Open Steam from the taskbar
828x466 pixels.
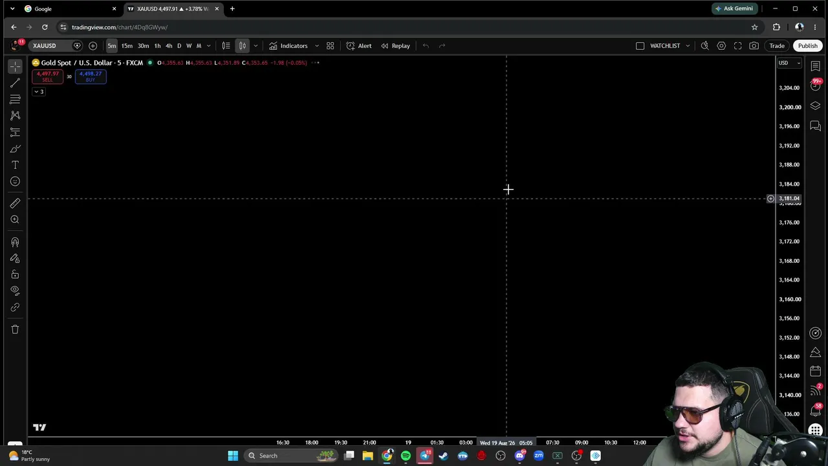[x=443, y=456]
